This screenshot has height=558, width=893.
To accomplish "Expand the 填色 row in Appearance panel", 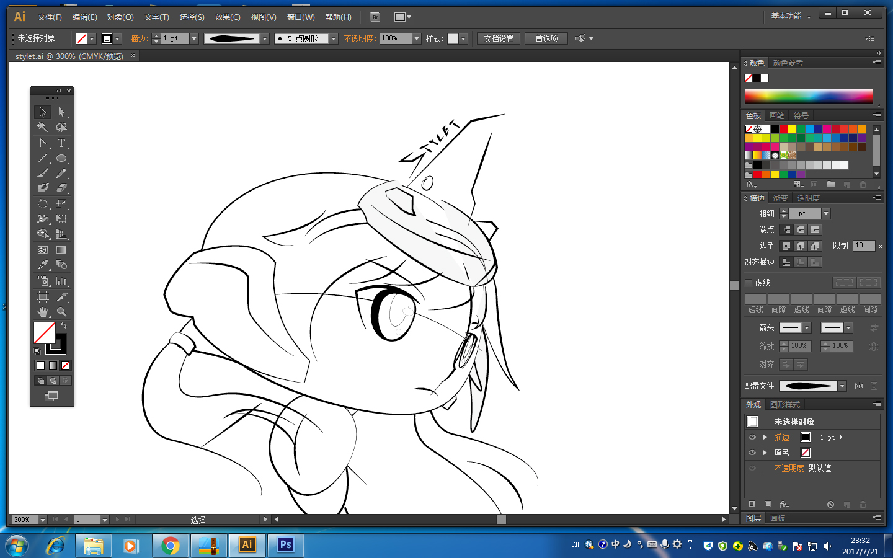I will click(765, 453).
